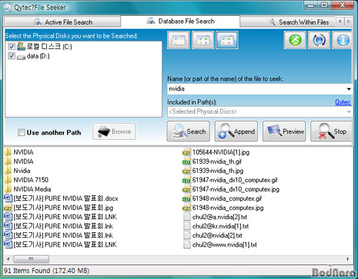
Task: Expand the file name search dropdown
Action: pos(349,89)
